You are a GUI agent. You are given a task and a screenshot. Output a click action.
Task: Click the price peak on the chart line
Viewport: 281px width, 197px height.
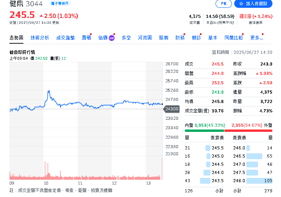tap(49, 91)
